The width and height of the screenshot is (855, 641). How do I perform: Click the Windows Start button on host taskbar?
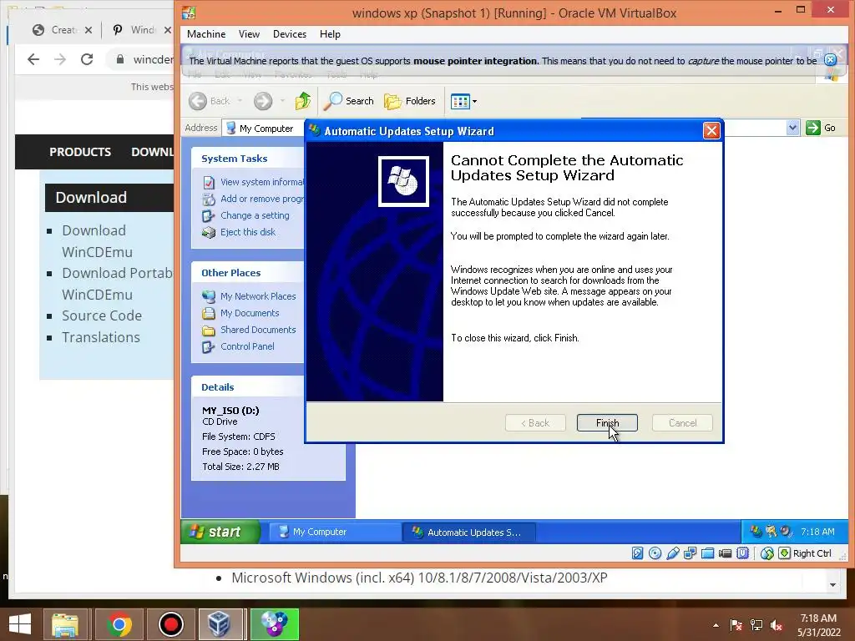click(20, 624)
